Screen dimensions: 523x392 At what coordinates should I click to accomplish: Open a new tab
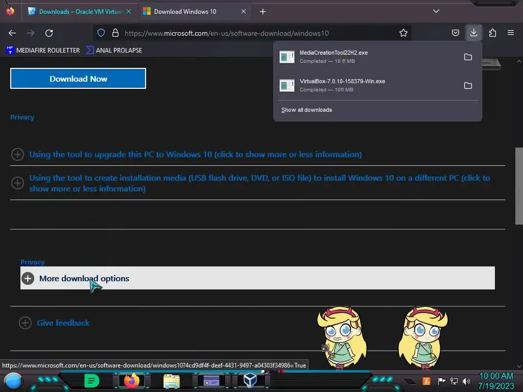point(263,12)
